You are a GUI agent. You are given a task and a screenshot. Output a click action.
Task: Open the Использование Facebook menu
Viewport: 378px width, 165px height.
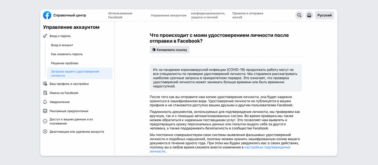(120, 15)
